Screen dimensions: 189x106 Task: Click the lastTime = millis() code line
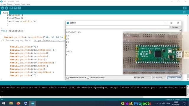pos(22,21)
